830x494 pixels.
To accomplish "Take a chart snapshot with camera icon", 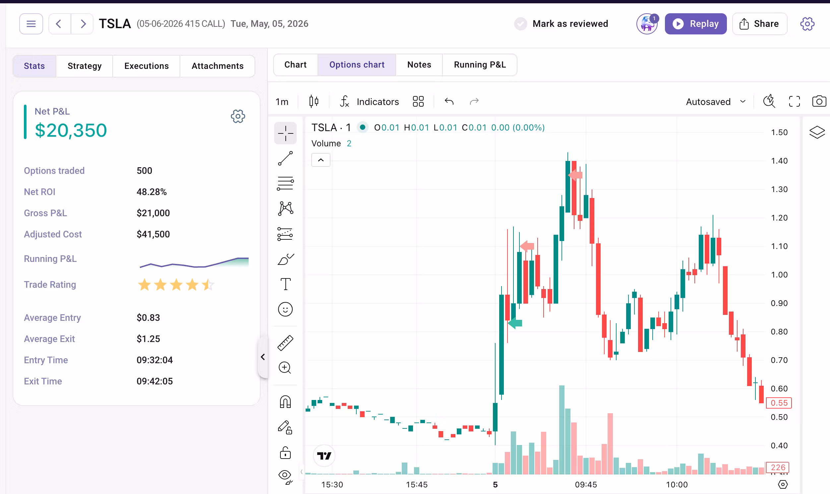I will point(819,101).
